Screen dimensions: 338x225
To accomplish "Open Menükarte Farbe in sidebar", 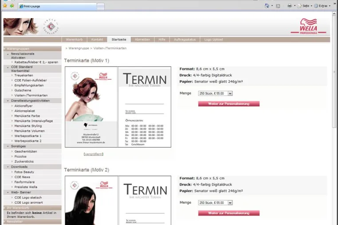I will click(27, 116).
